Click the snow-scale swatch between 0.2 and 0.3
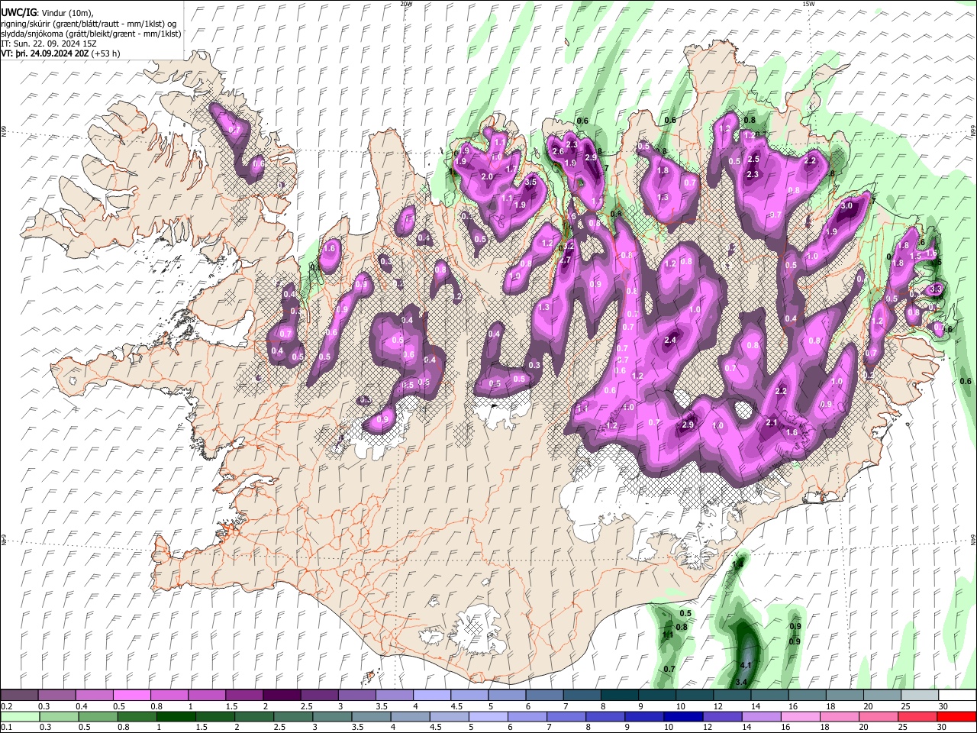 click(x=20, y=696)
